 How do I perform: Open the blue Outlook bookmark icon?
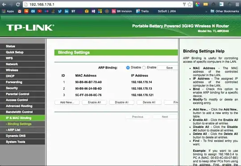33,11
